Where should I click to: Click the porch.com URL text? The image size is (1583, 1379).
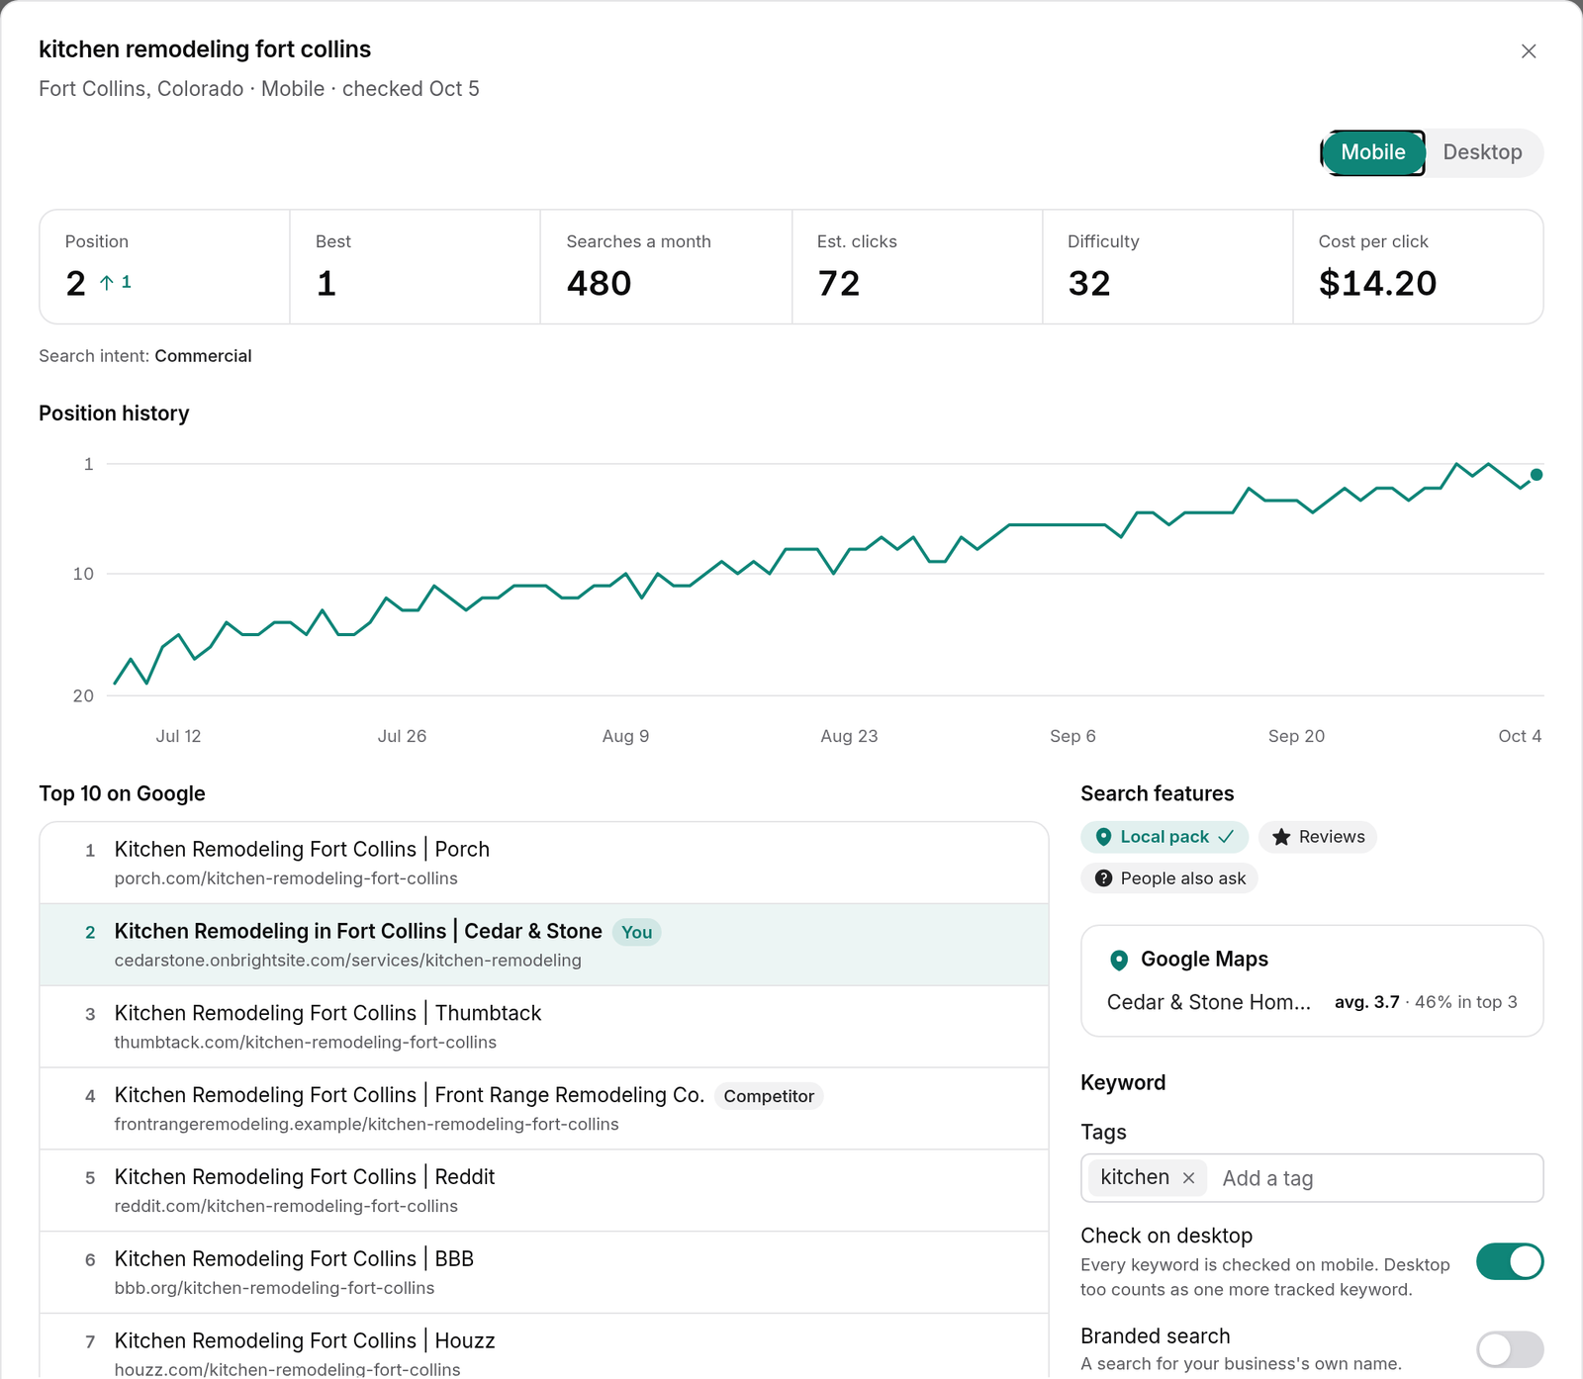[286, 878]
